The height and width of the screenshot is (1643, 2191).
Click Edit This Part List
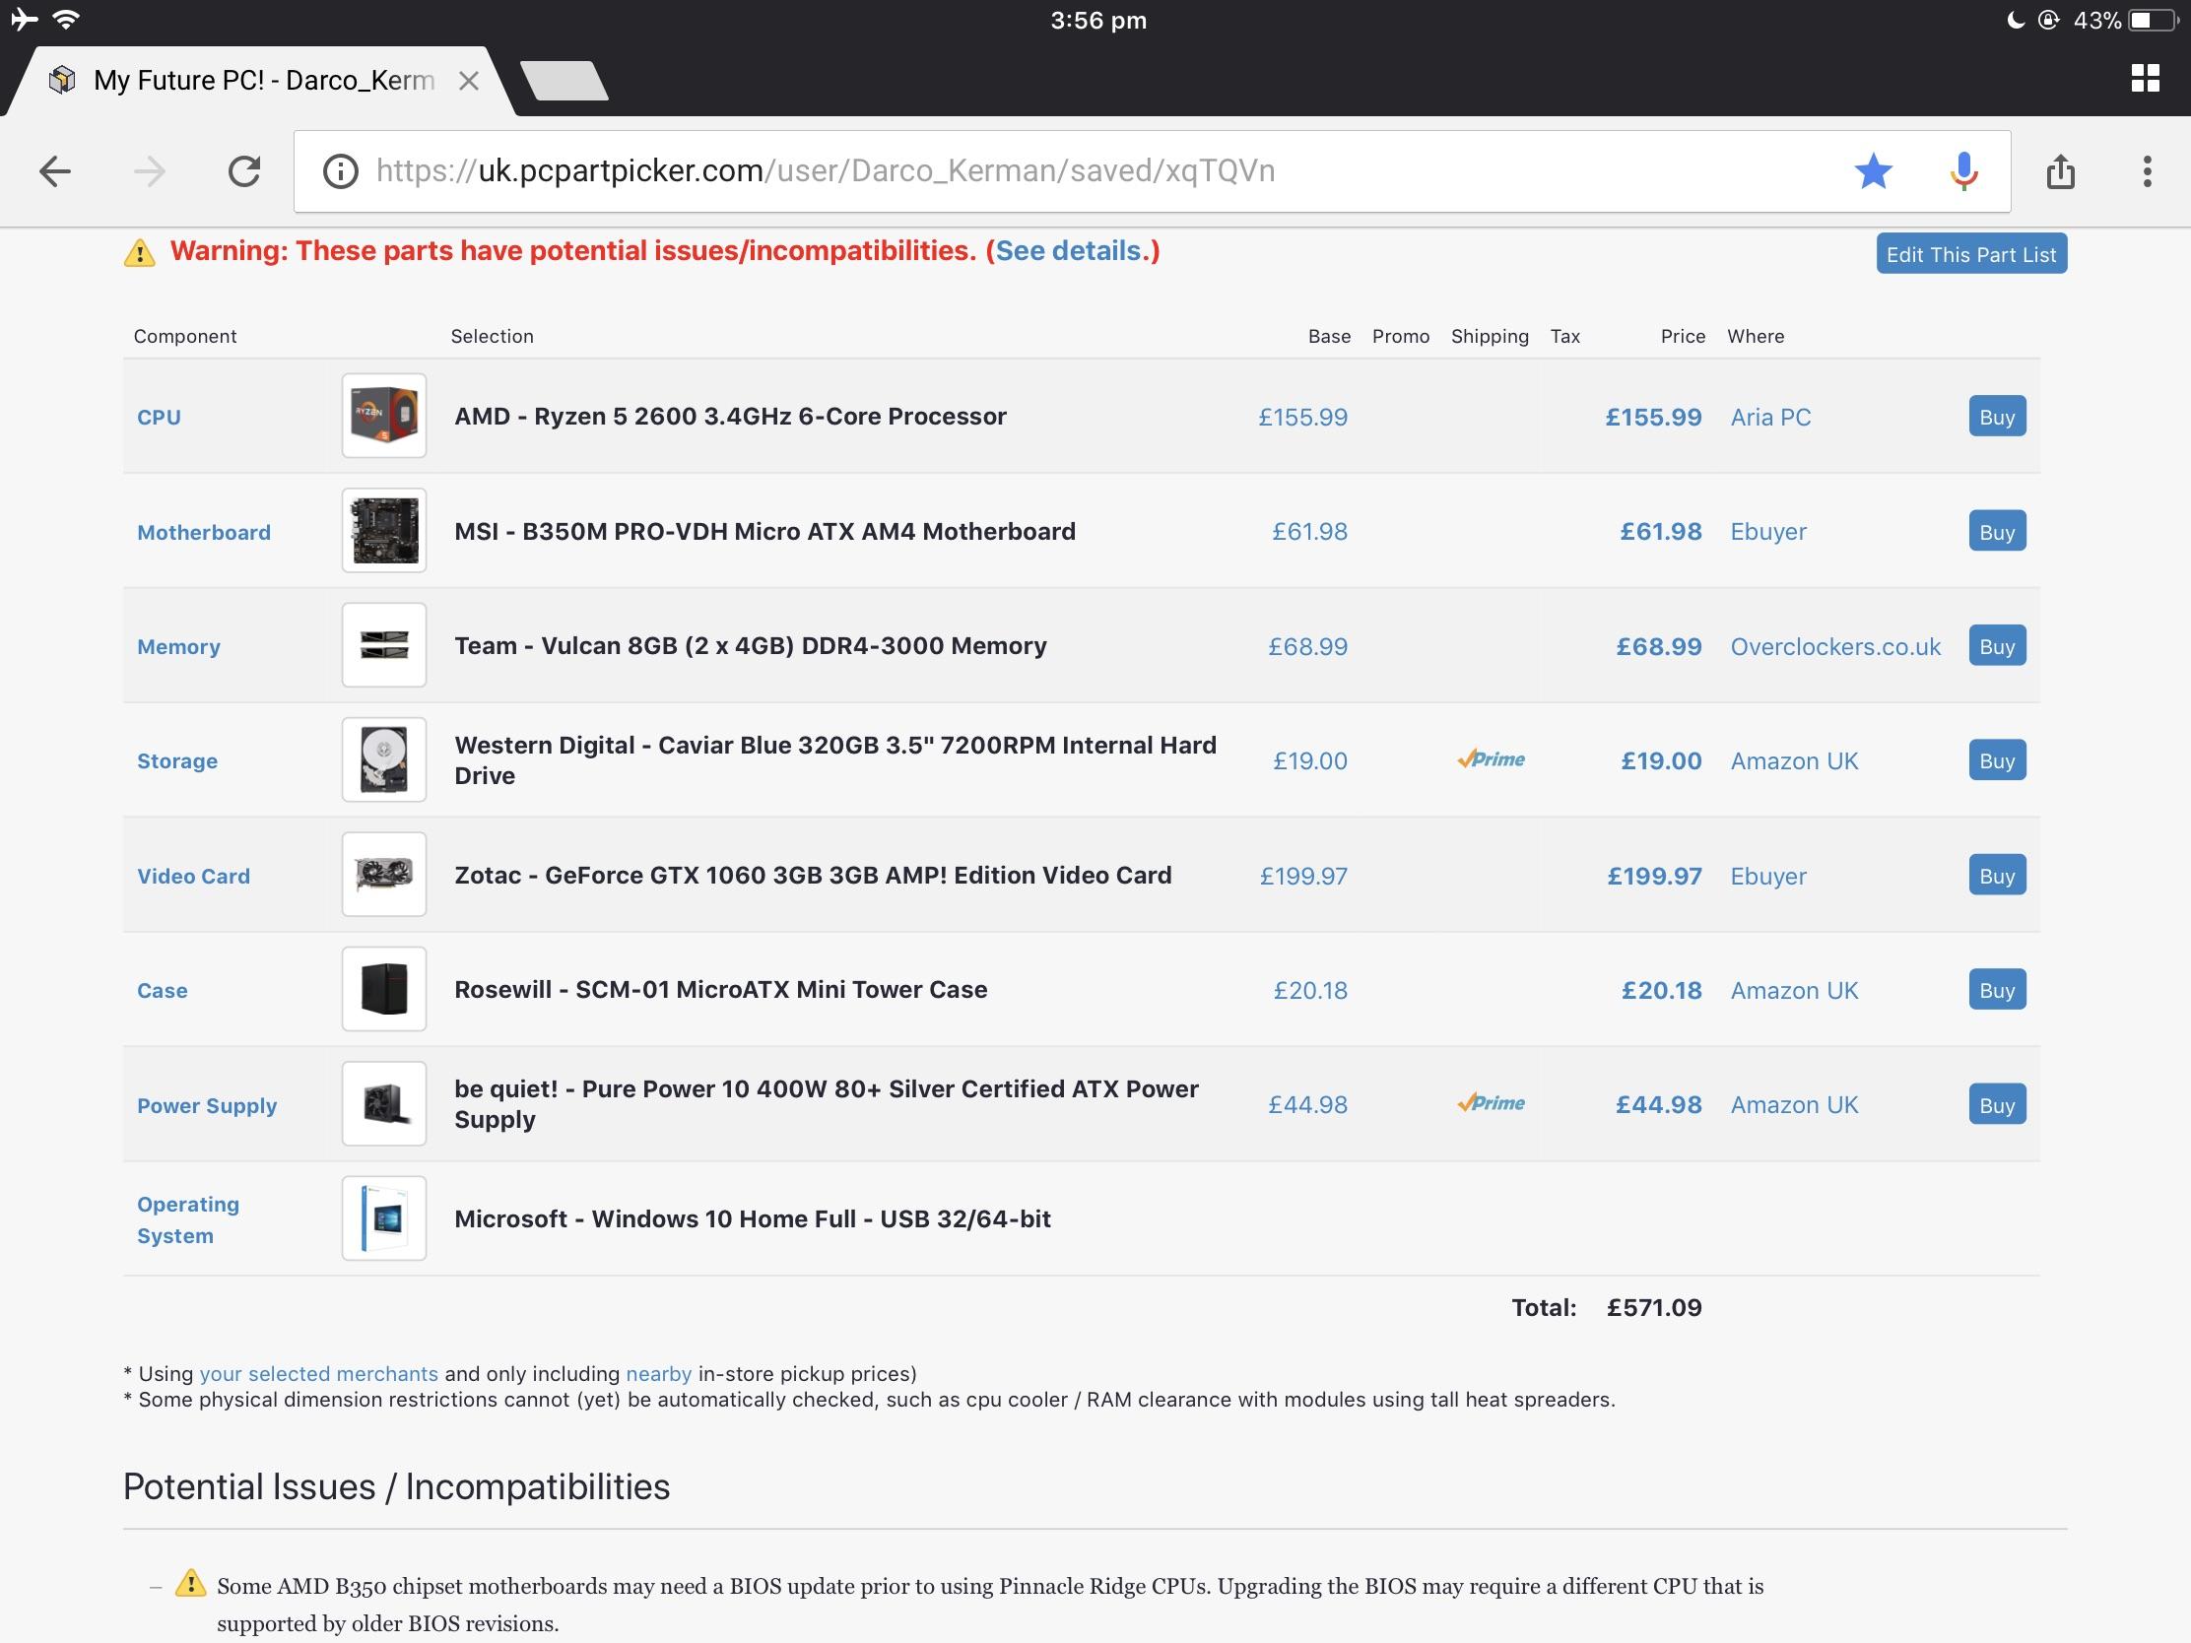pos(1970,253)
